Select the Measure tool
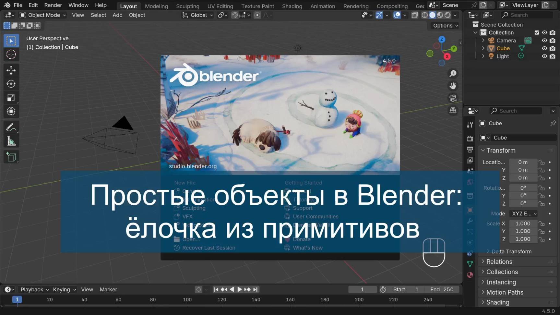Image resolution: width=560 pixels, height=315 pixels. pyautogui.click(x=11, y=141)
